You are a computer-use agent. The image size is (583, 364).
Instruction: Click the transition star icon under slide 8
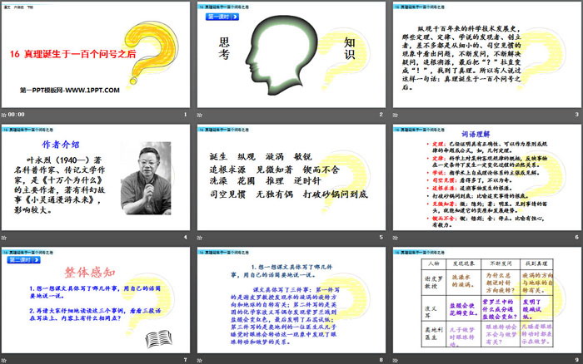coord(200,361)
